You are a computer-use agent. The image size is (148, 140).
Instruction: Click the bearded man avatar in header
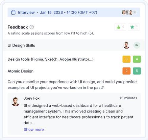[131, 12]
